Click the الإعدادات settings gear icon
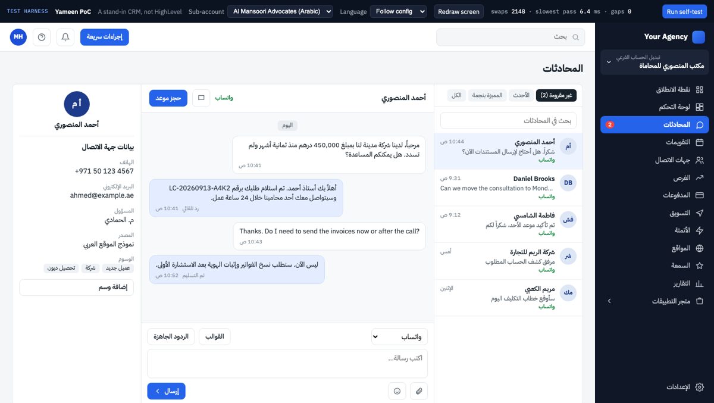 [700, 387]
